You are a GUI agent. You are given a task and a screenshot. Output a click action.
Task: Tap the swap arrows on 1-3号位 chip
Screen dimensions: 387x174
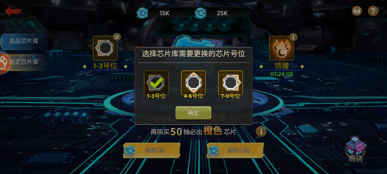pyautogui.click(x=117, y=37)
